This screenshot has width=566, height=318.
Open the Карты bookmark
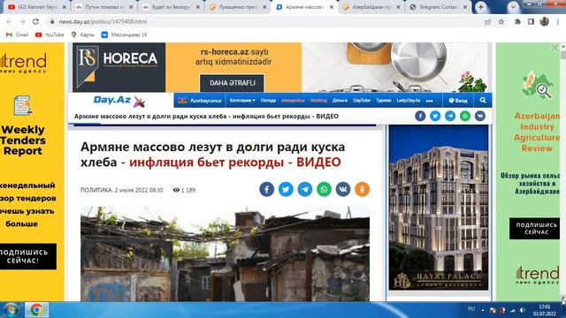pyautogui.click(x=82, y=34)
